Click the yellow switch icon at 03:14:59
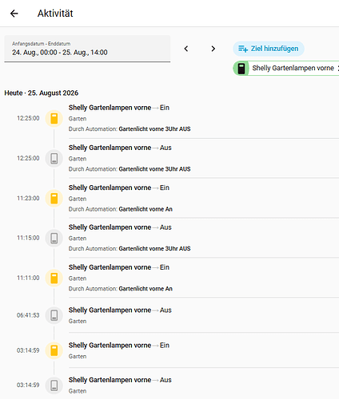 click(54, 350)
